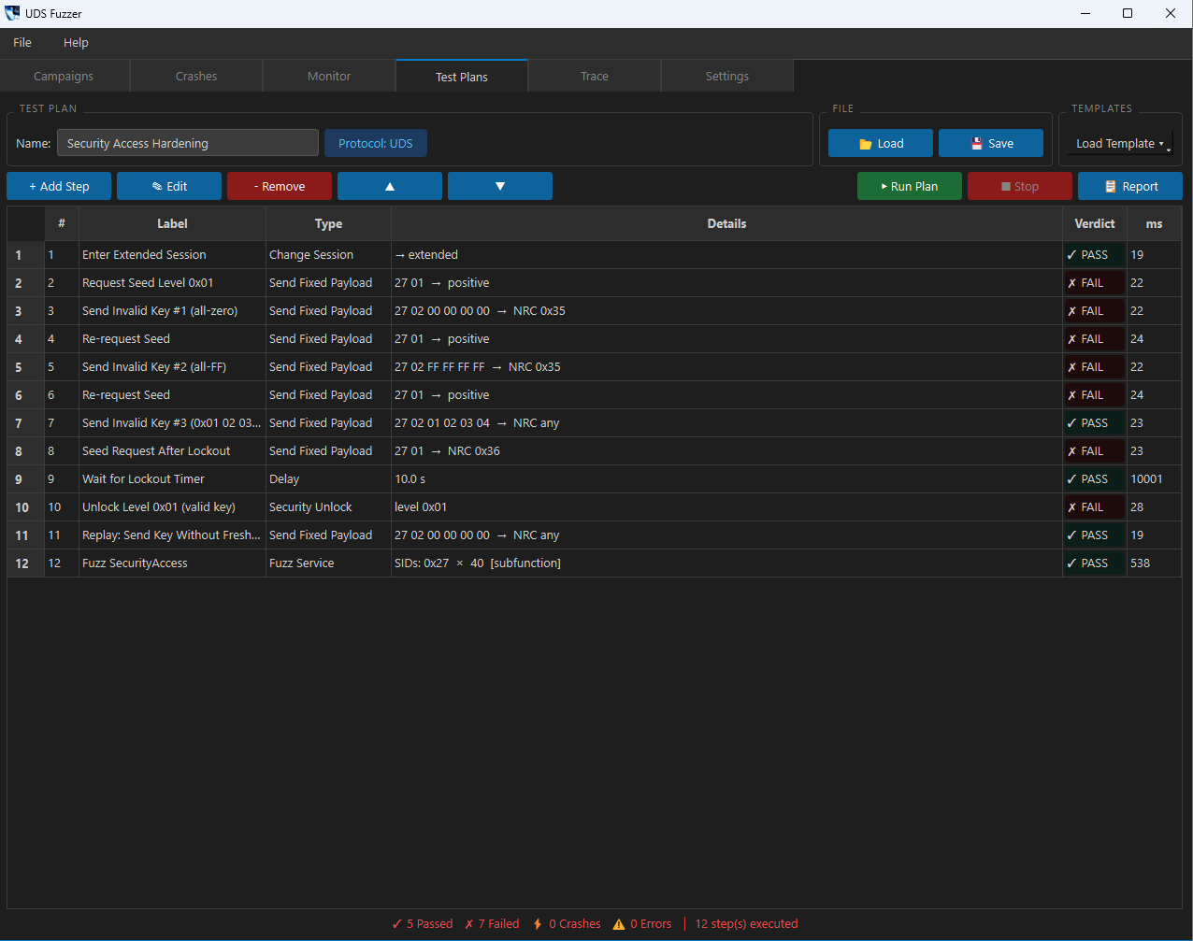
Task: Click row header number 7
Action: [x=26, y=422]
